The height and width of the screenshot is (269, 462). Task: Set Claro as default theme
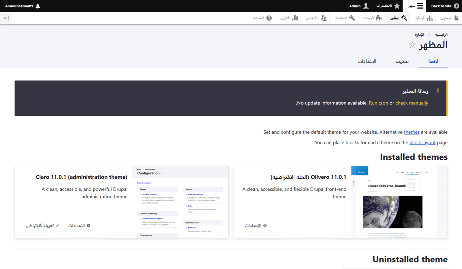click(43, 226)
